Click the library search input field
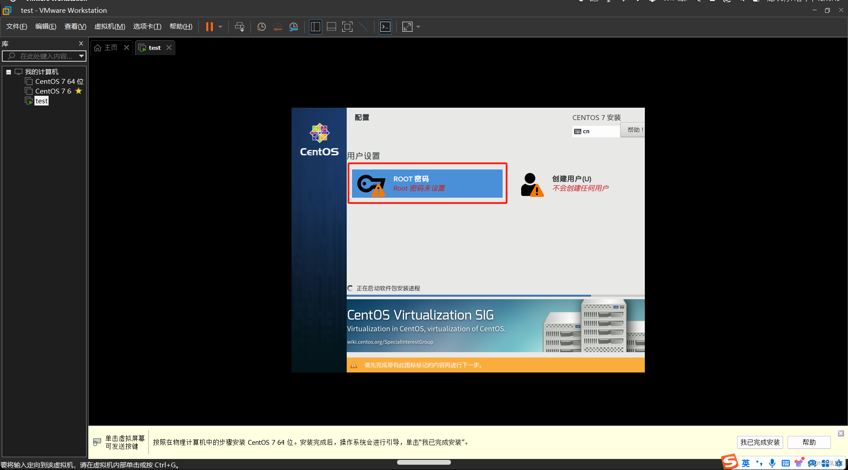 click(41, 56)
